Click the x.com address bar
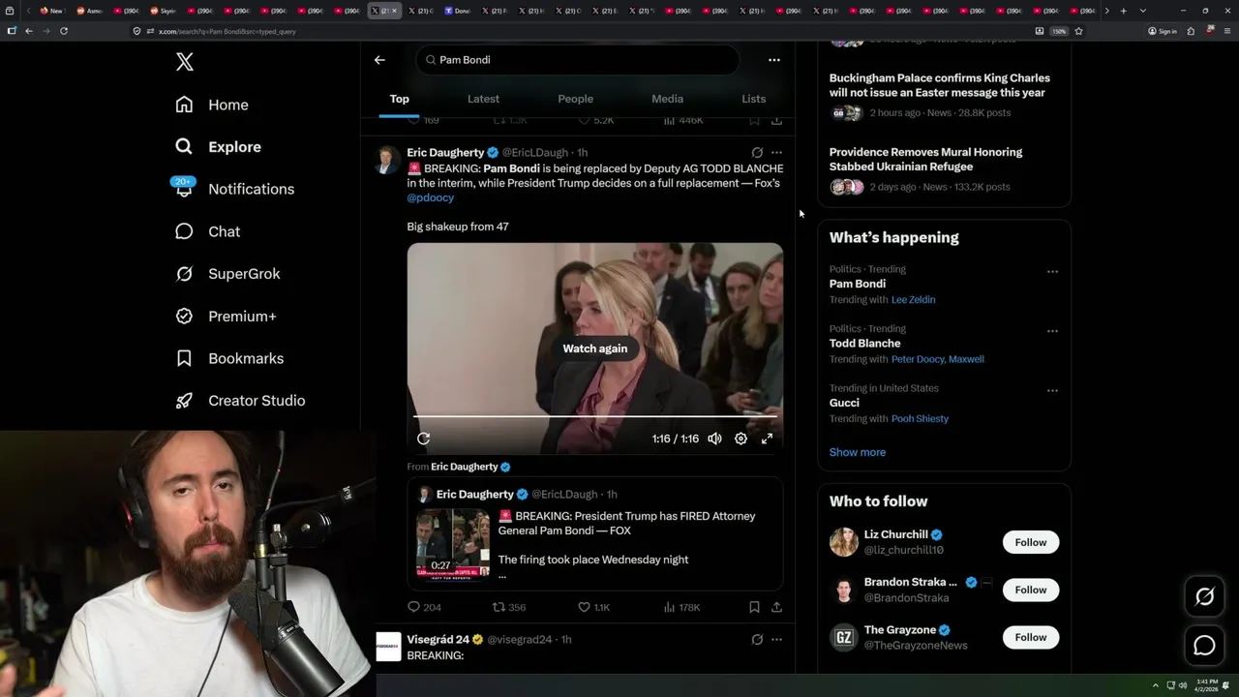 [x=581, y=31]
